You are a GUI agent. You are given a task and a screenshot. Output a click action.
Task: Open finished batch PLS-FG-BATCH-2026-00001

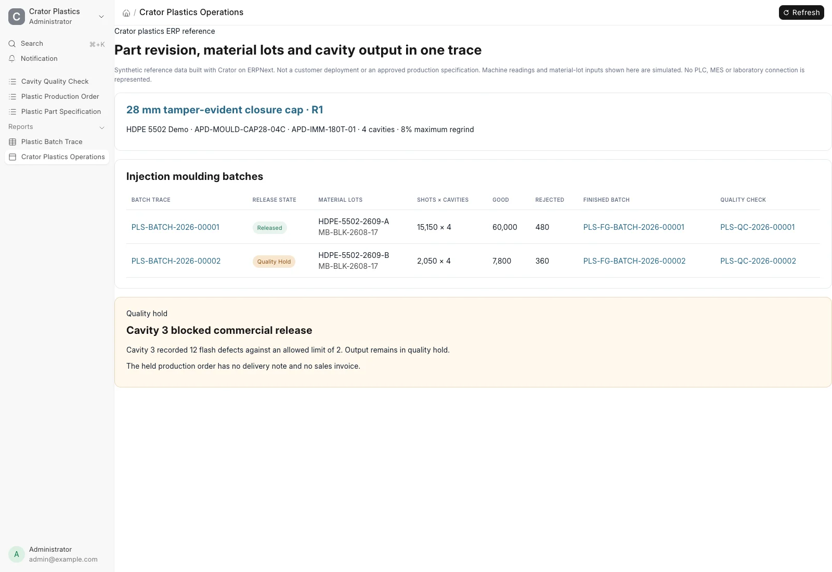pyautogui.click(x=634, y=227)
